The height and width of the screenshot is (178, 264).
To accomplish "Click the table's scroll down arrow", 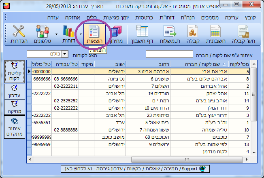I will 254,153.
